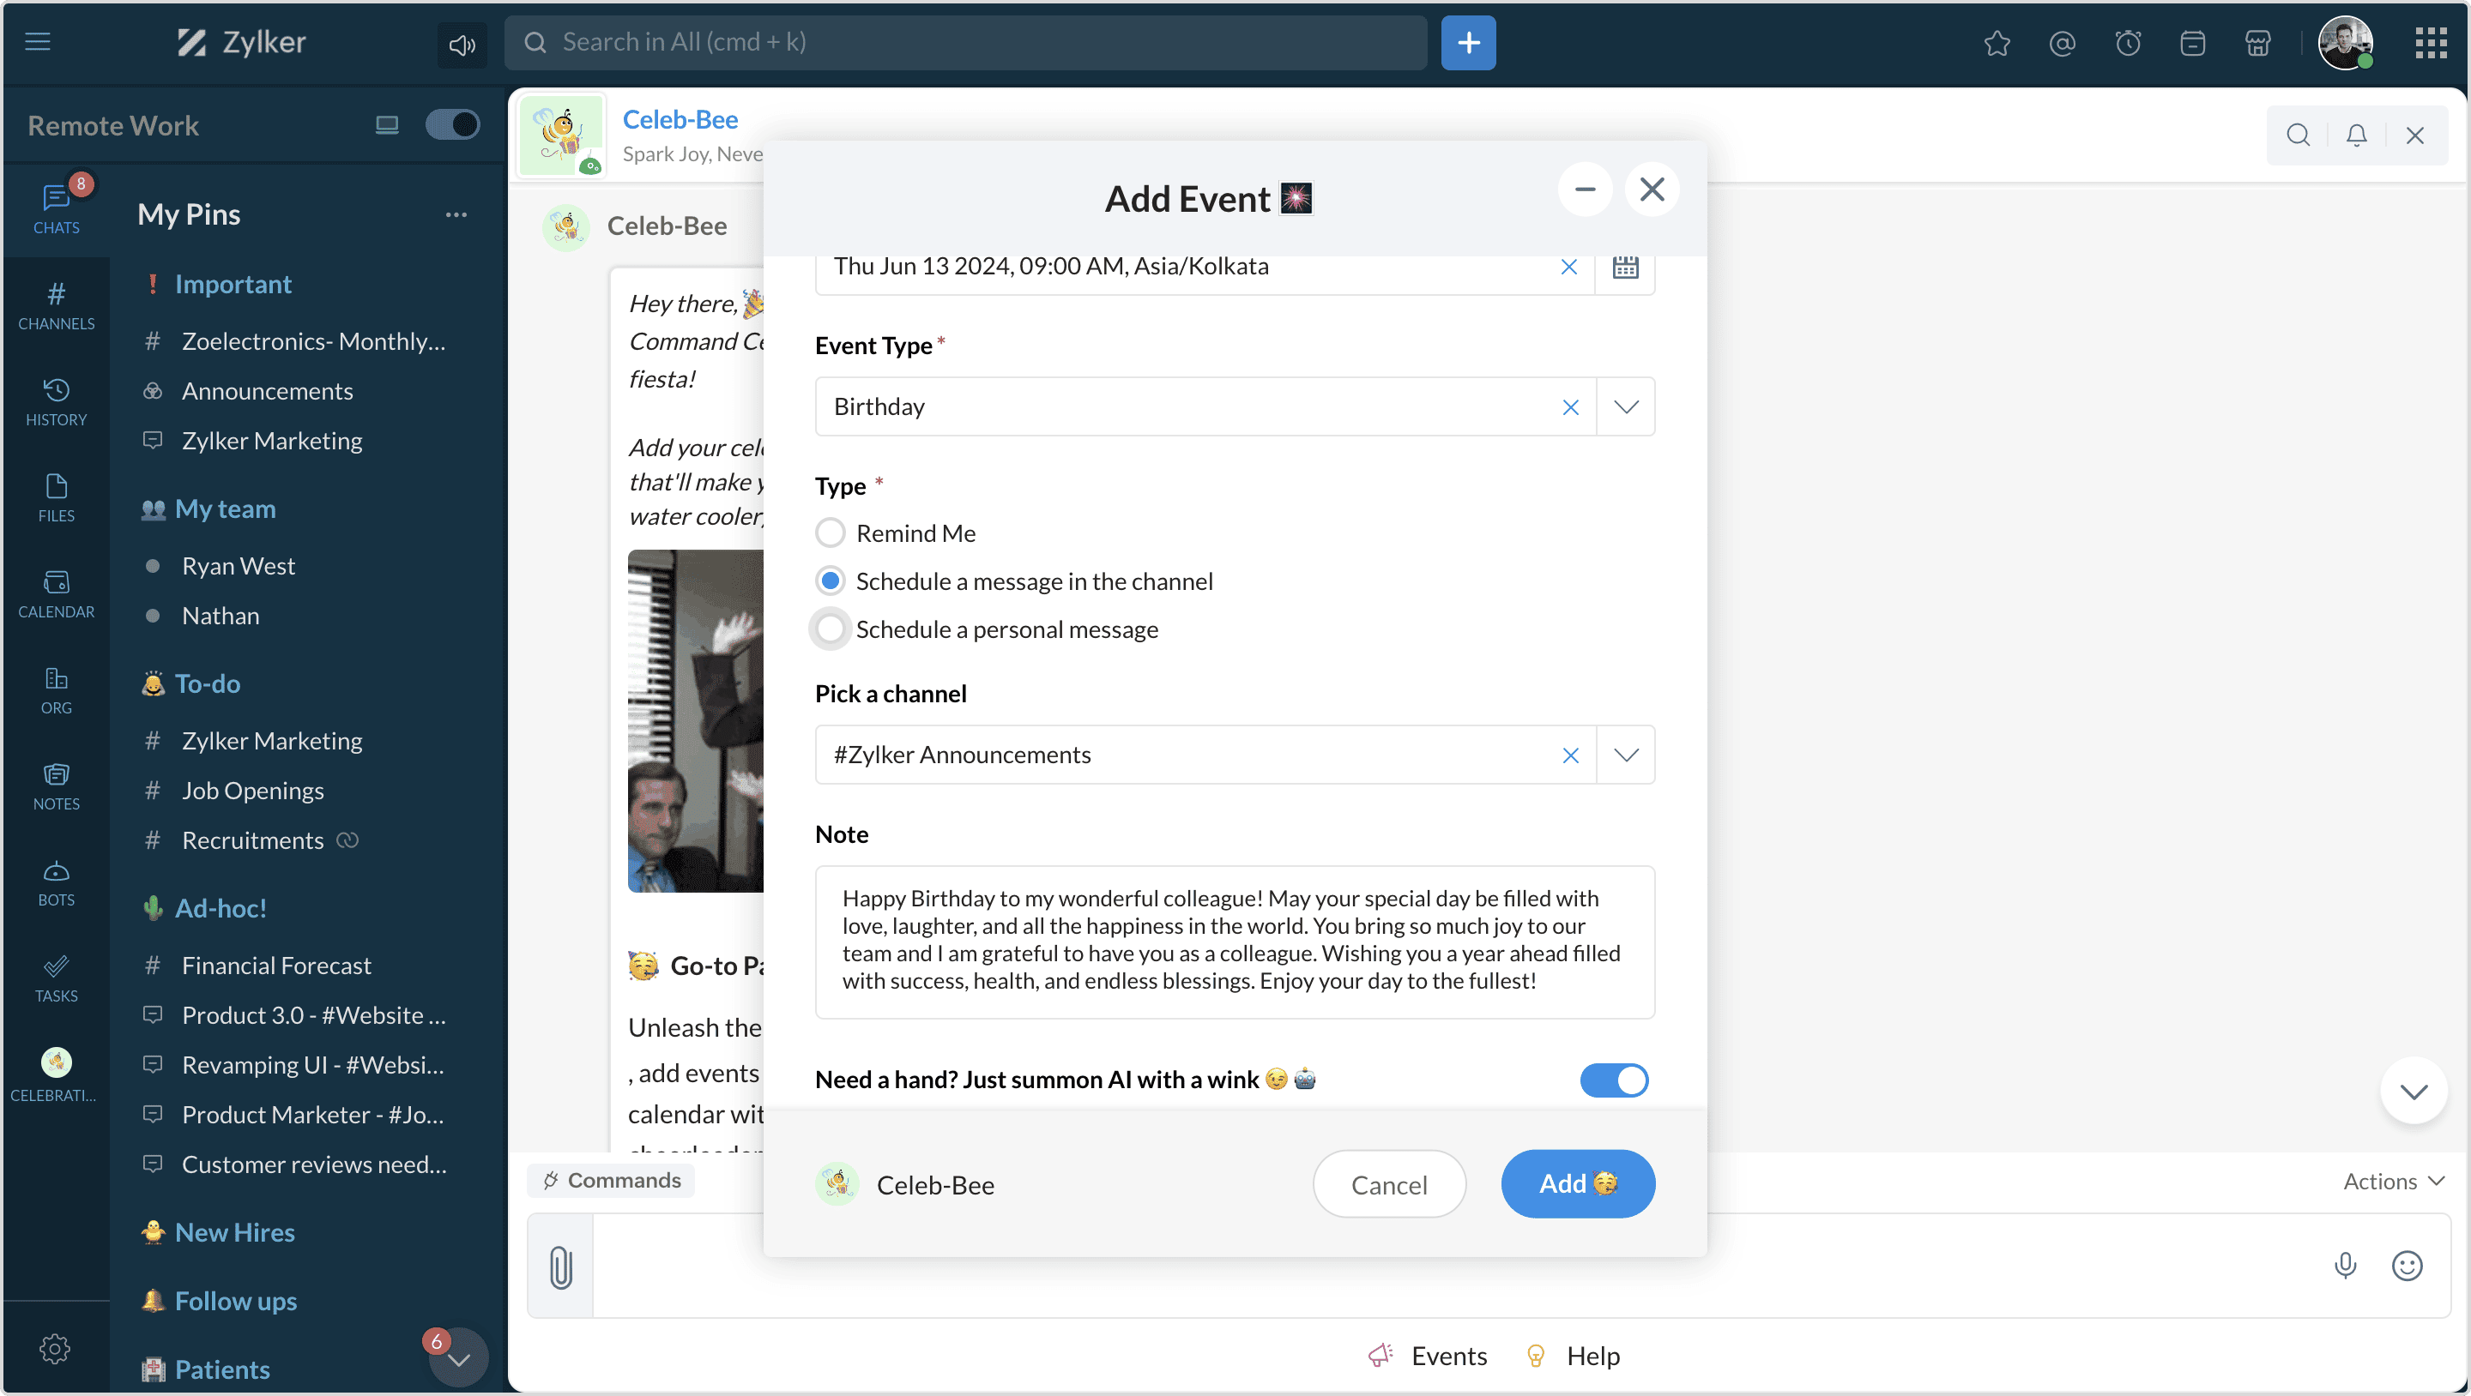Image resolution: width=2471 pixels, height=1396 pixels.
Task: Open the reminders clock icon in header
Action: click(2128, 43)
